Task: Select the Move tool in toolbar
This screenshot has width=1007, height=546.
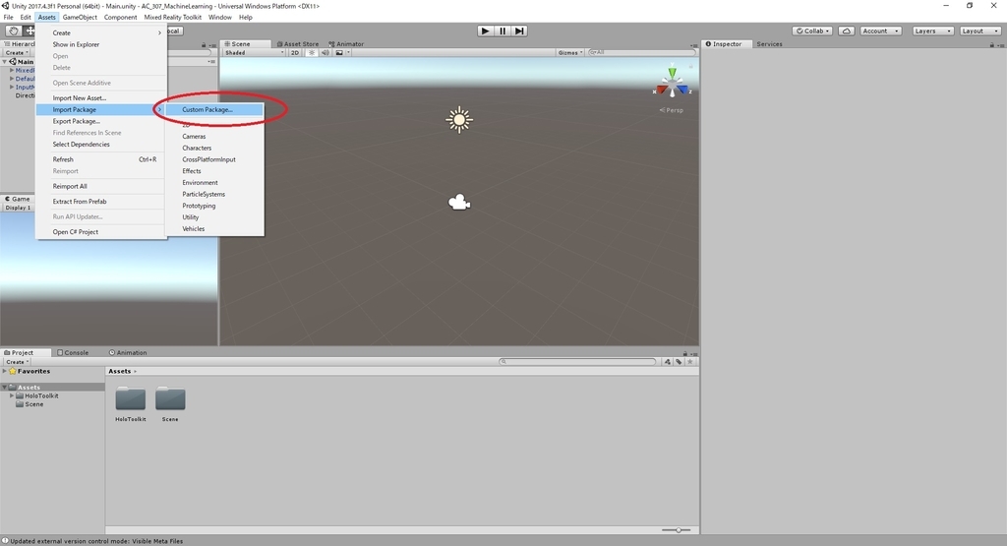Action: [30, 30]
